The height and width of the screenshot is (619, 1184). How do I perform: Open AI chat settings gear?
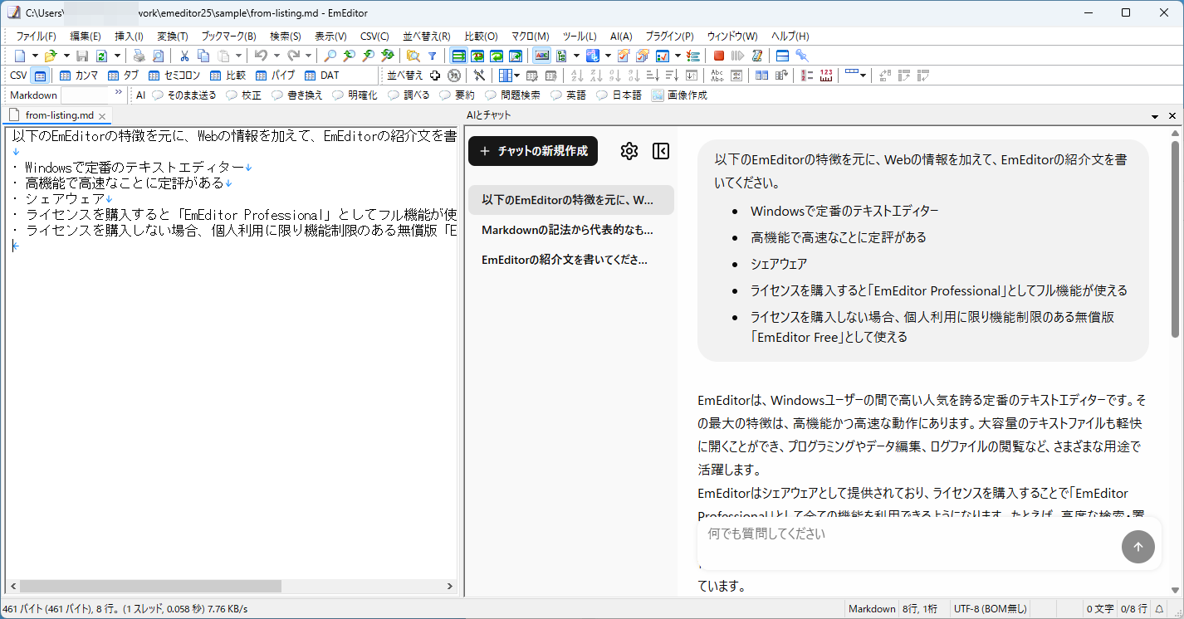pos(629,151)
